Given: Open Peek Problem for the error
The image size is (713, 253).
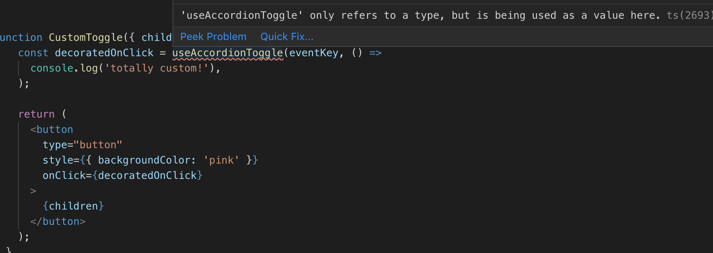Looking at the screenshot, I should [x=213, y=37].
